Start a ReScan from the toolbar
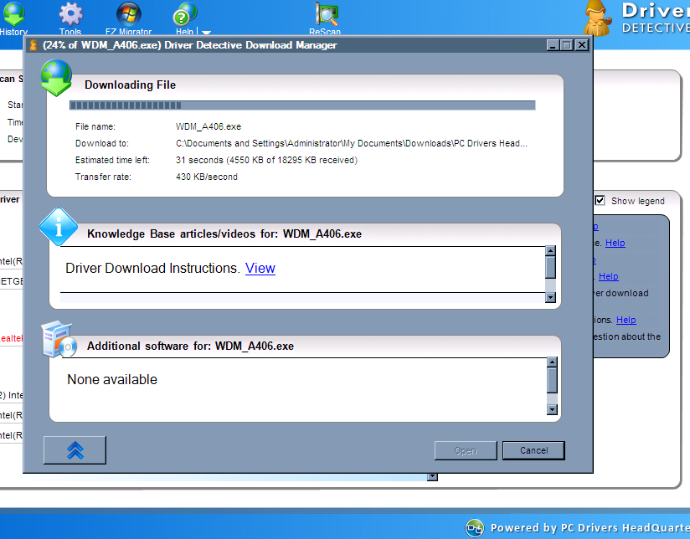Viewport: 690px width, 539px height. 326,14
